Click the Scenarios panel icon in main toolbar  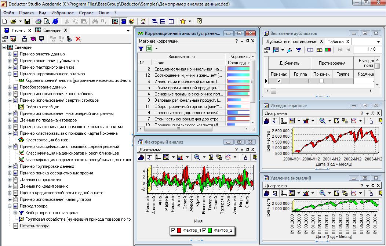pyautogui.click(x=115, y=21)
